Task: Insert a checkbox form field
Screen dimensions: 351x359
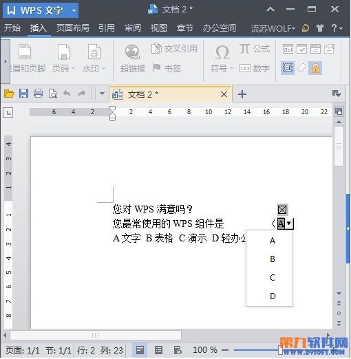Action: pos(301,49)
